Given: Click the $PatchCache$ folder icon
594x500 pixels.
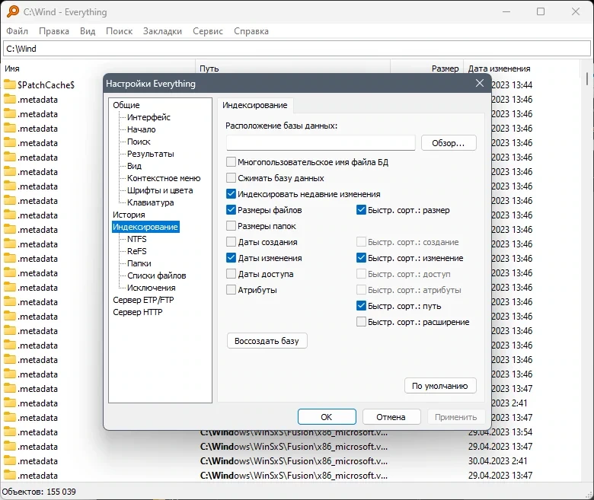Looking at the screenshot, I should pos(10,84).
